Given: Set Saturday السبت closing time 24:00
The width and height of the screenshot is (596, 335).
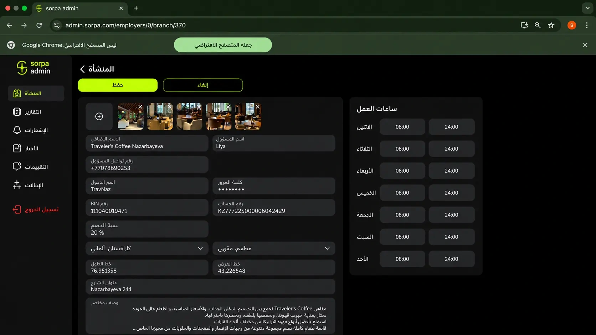Looking at the screenshot, I should click(451, 237).
